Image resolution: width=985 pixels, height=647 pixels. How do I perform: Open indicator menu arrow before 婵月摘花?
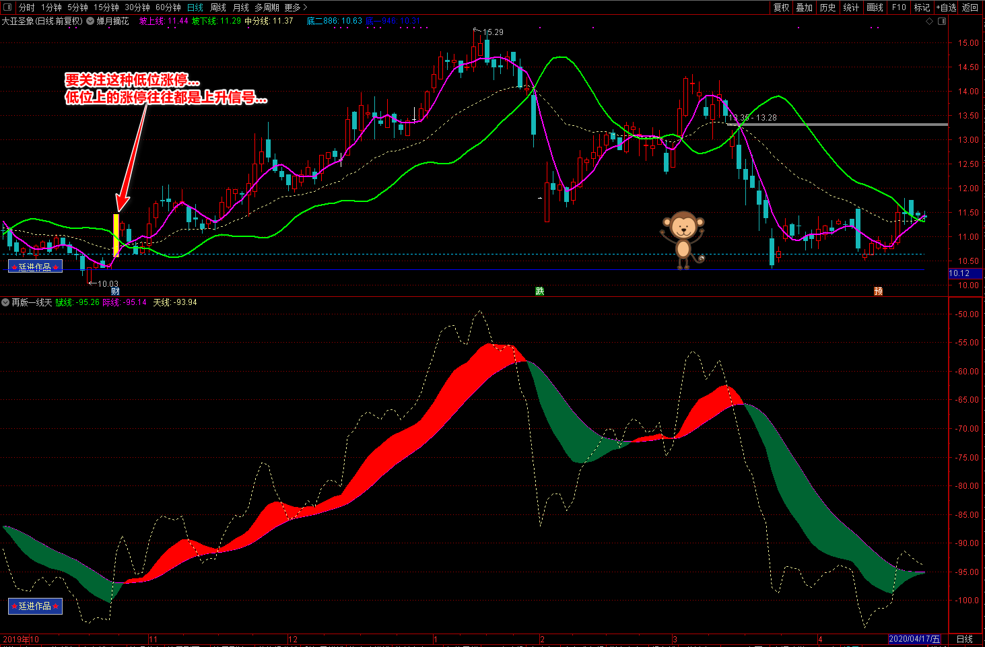point(90,21)
